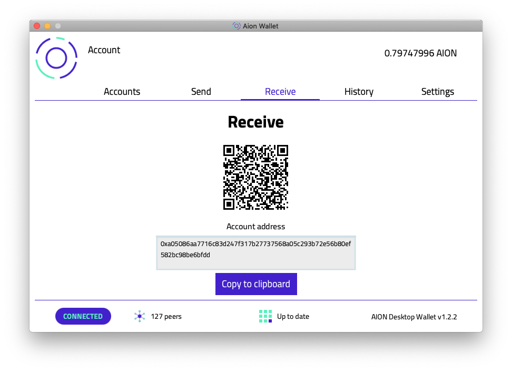Click the peers network icon
This screenshot has width=512, height=371.
[x=140, y=316]
